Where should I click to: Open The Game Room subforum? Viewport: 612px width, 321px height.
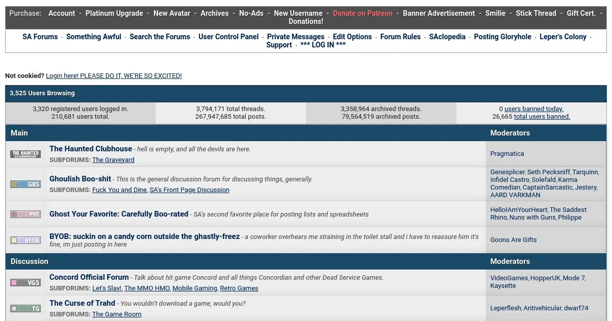[117, 314]
